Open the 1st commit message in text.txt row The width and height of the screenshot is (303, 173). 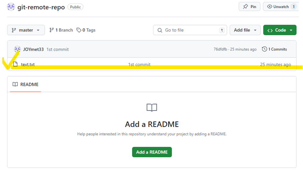139,64
